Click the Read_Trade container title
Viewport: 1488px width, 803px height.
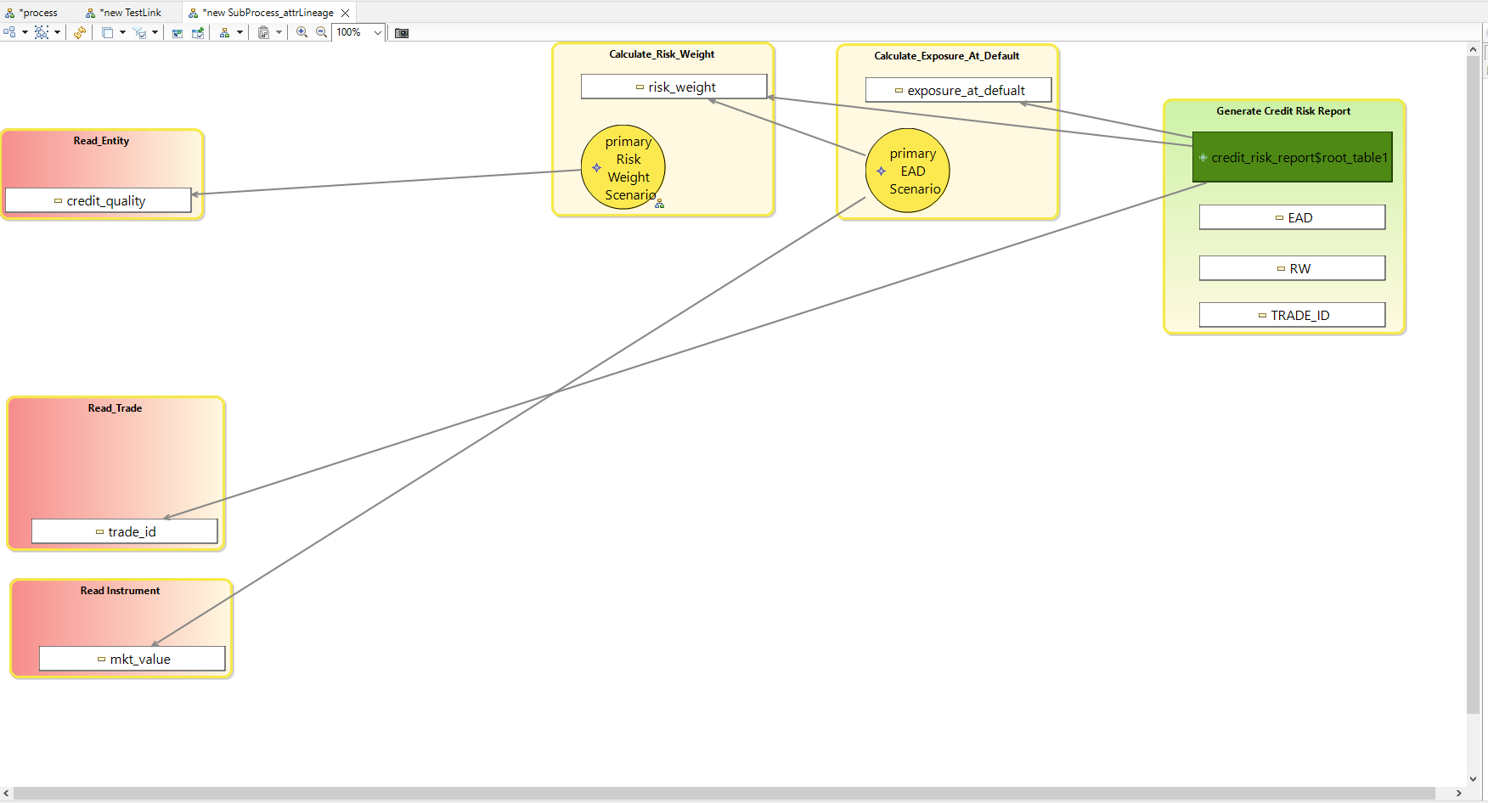pyautogui.click(x=115, y=408)
